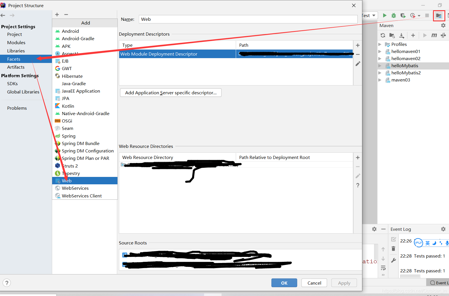449x296 pixels.
Task: Remove facet with minus icon
Action: point(66,15)
